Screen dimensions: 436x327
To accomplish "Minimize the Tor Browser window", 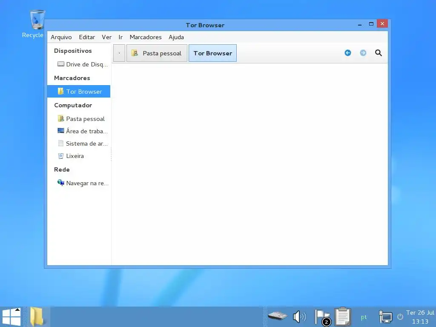I will 359,24.
